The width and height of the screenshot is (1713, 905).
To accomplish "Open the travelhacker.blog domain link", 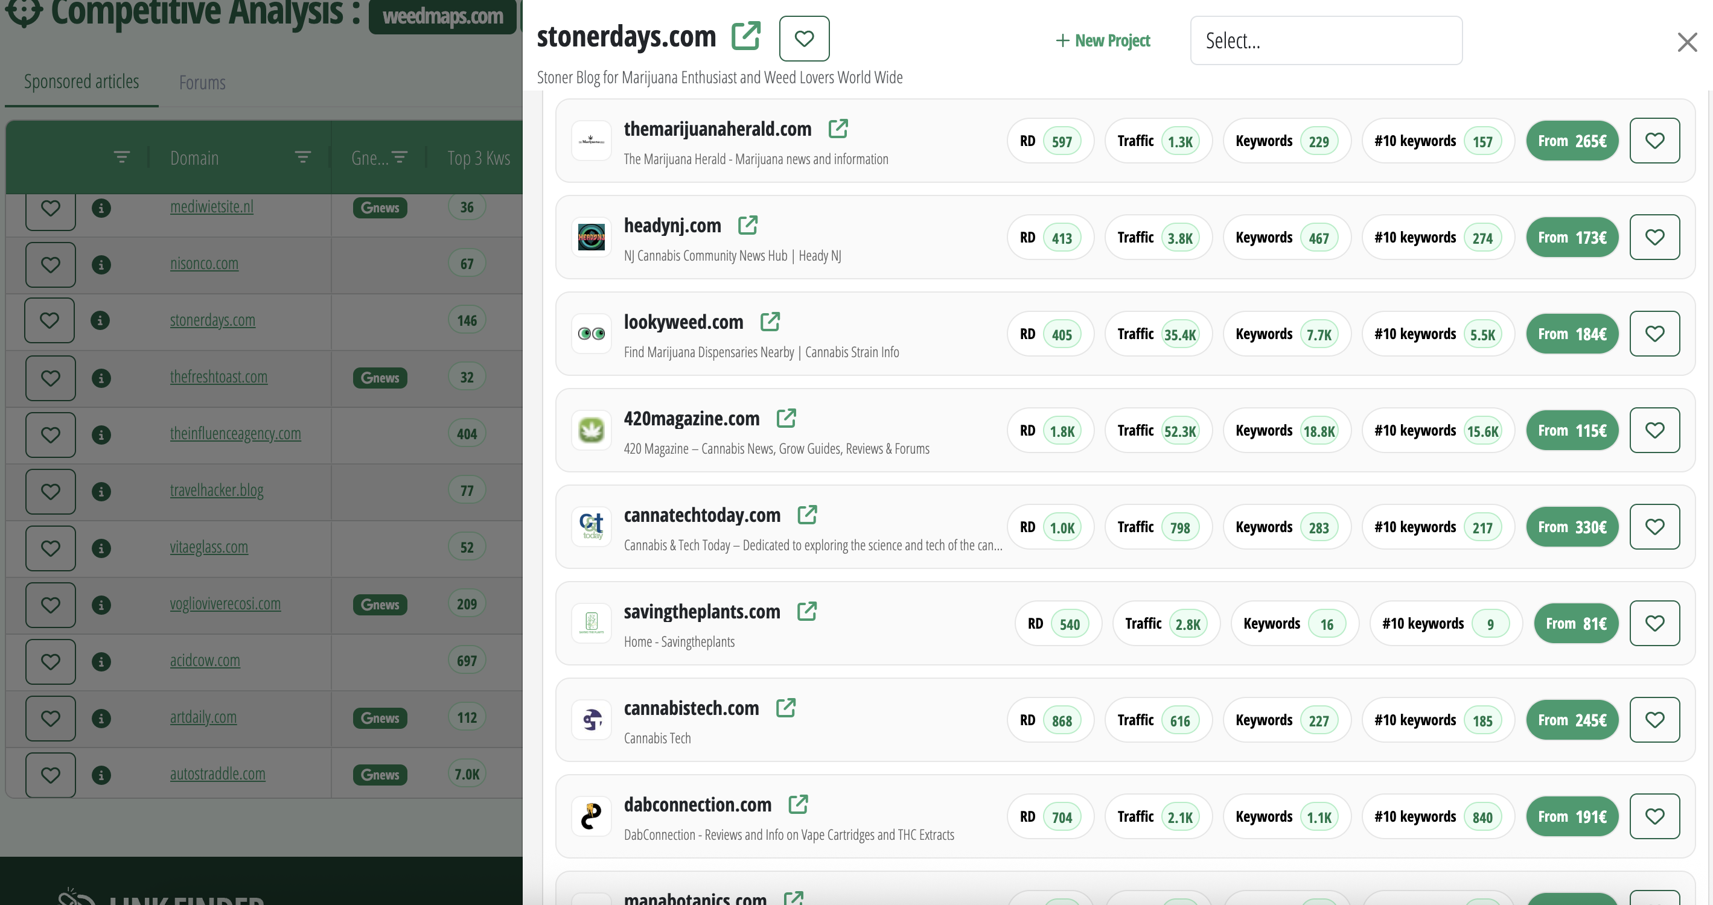I will coord(217,491).
